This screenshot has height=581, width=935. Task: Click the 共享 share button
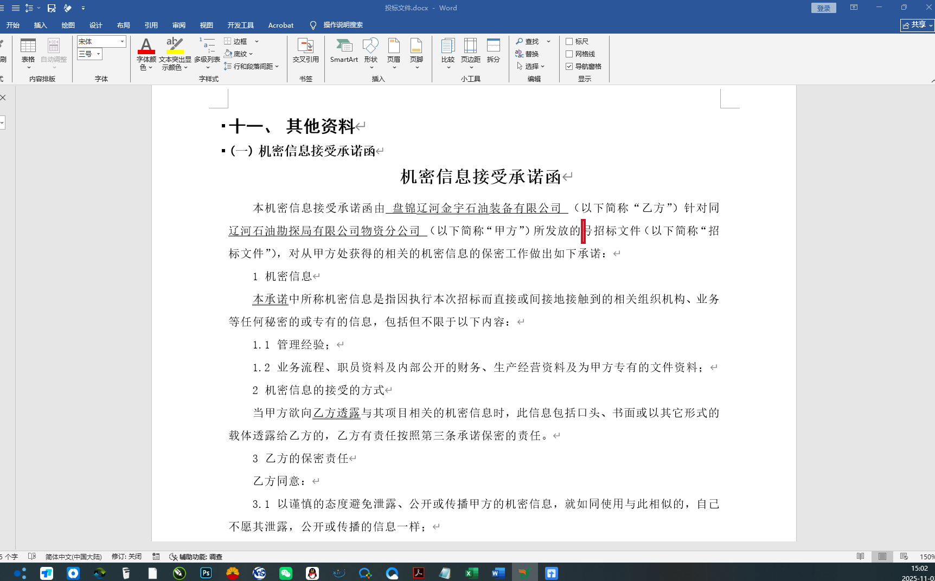[918, 25]
